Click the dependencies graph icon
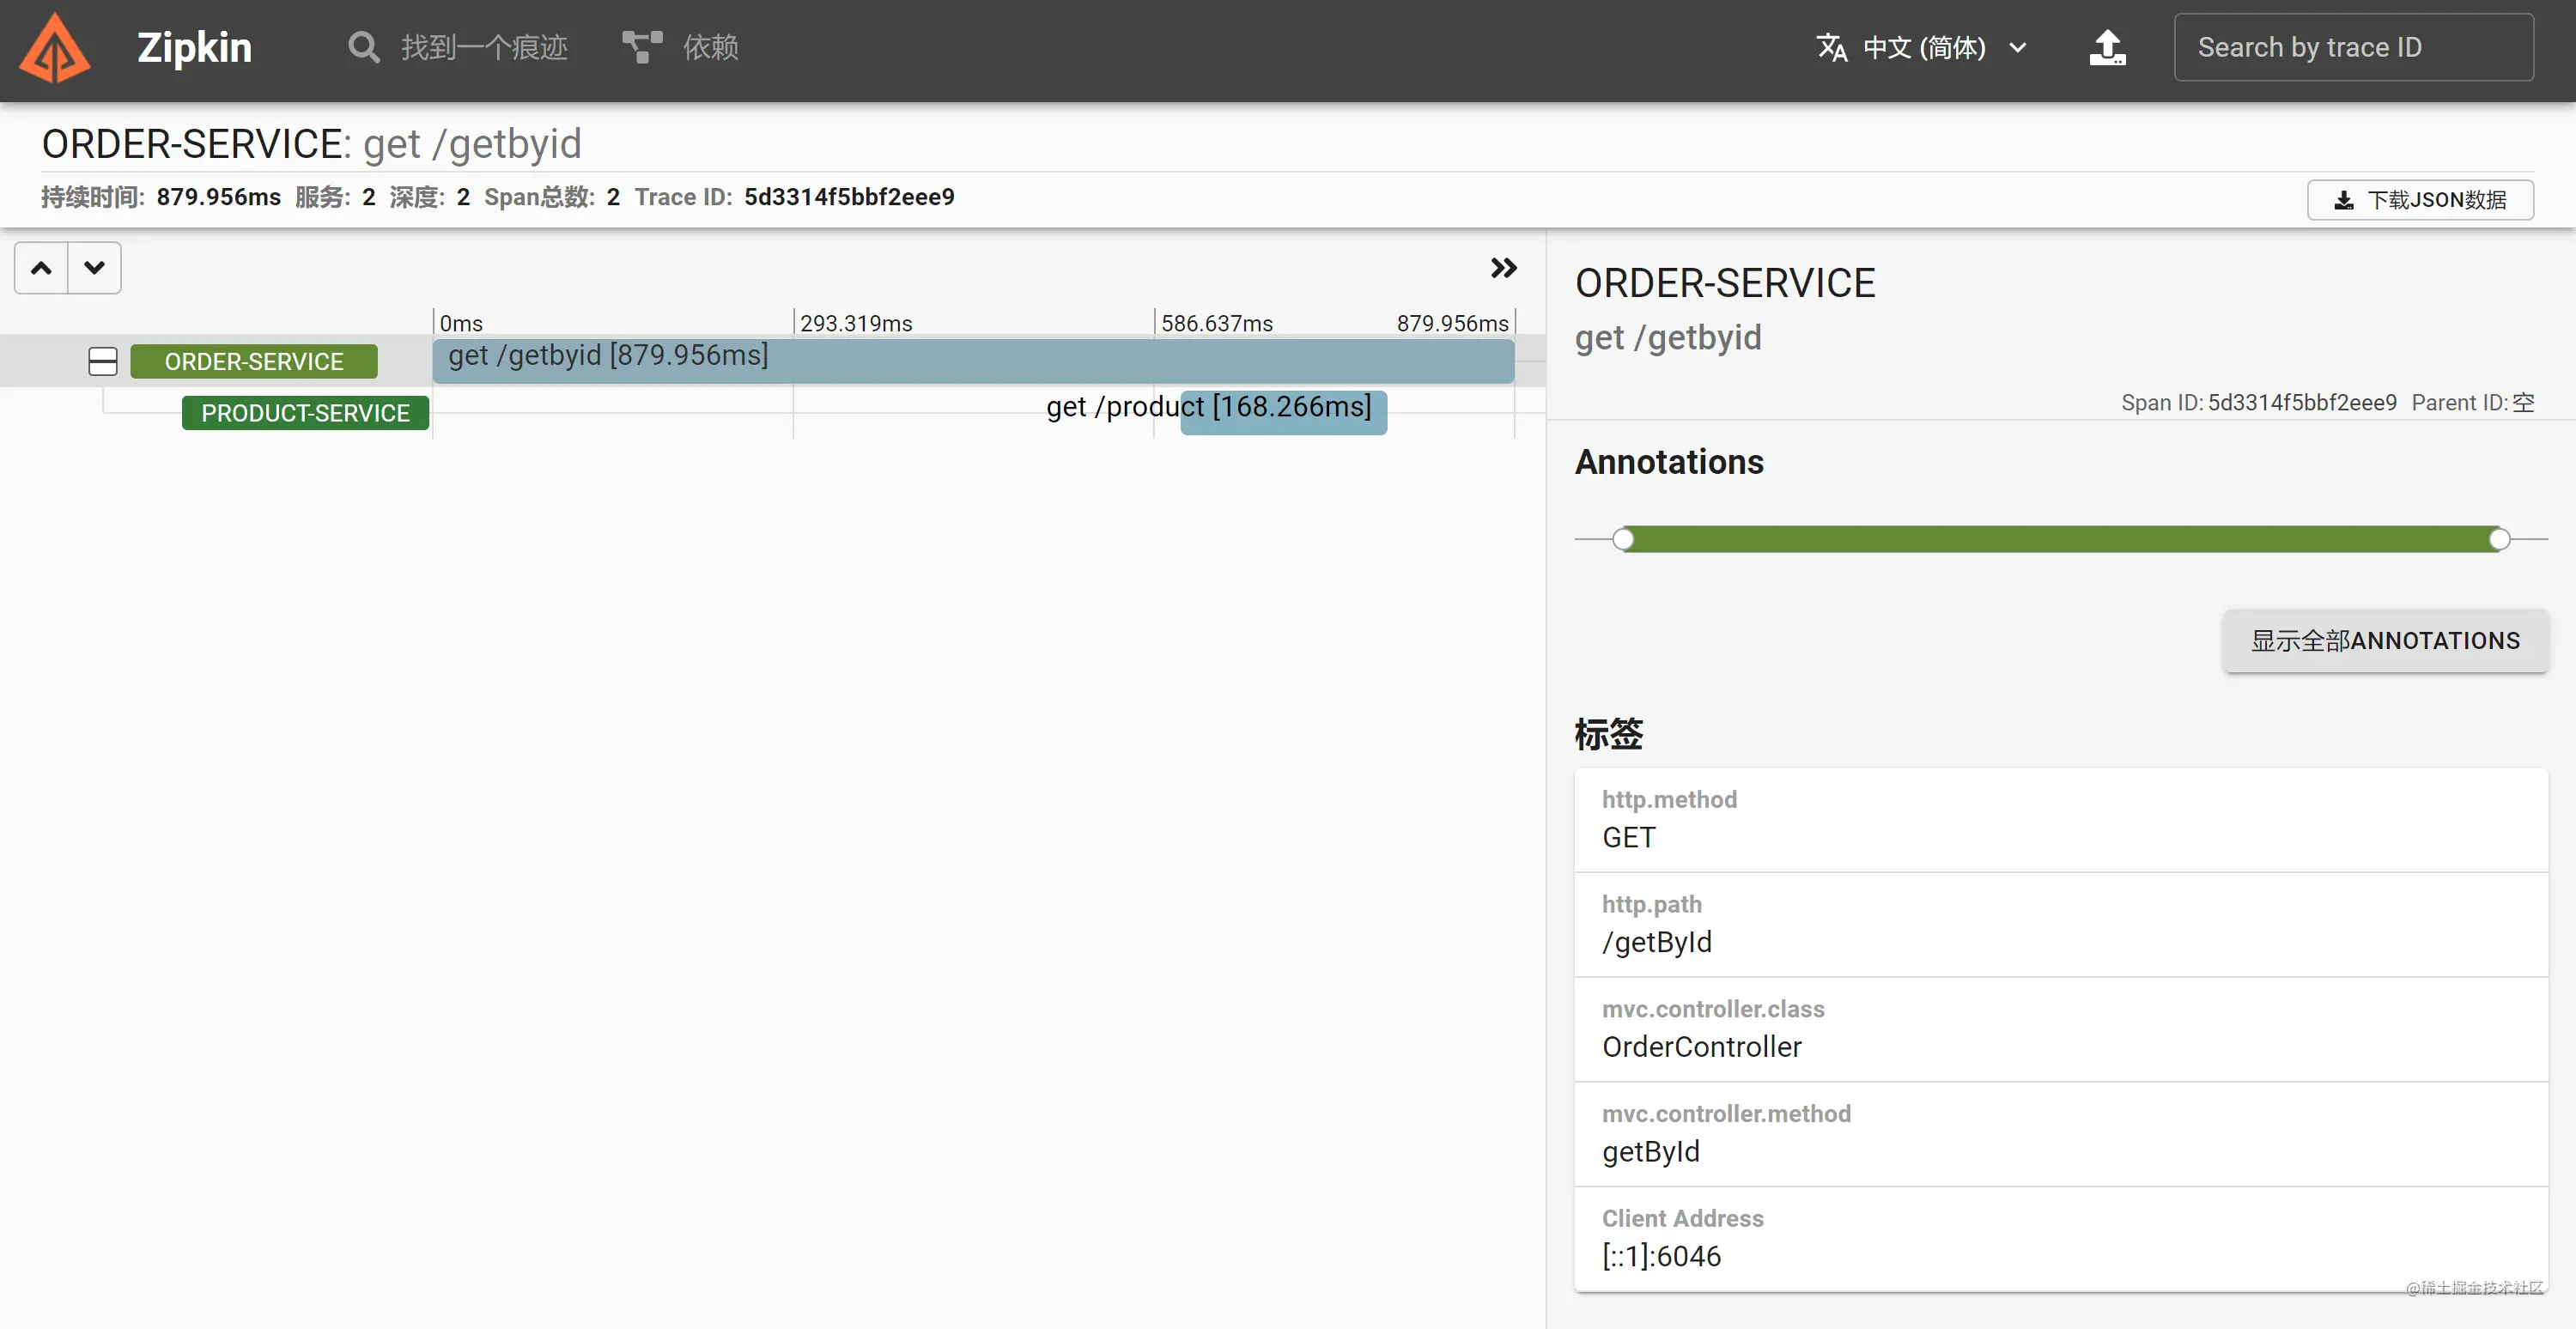 [x=642, y=47]
